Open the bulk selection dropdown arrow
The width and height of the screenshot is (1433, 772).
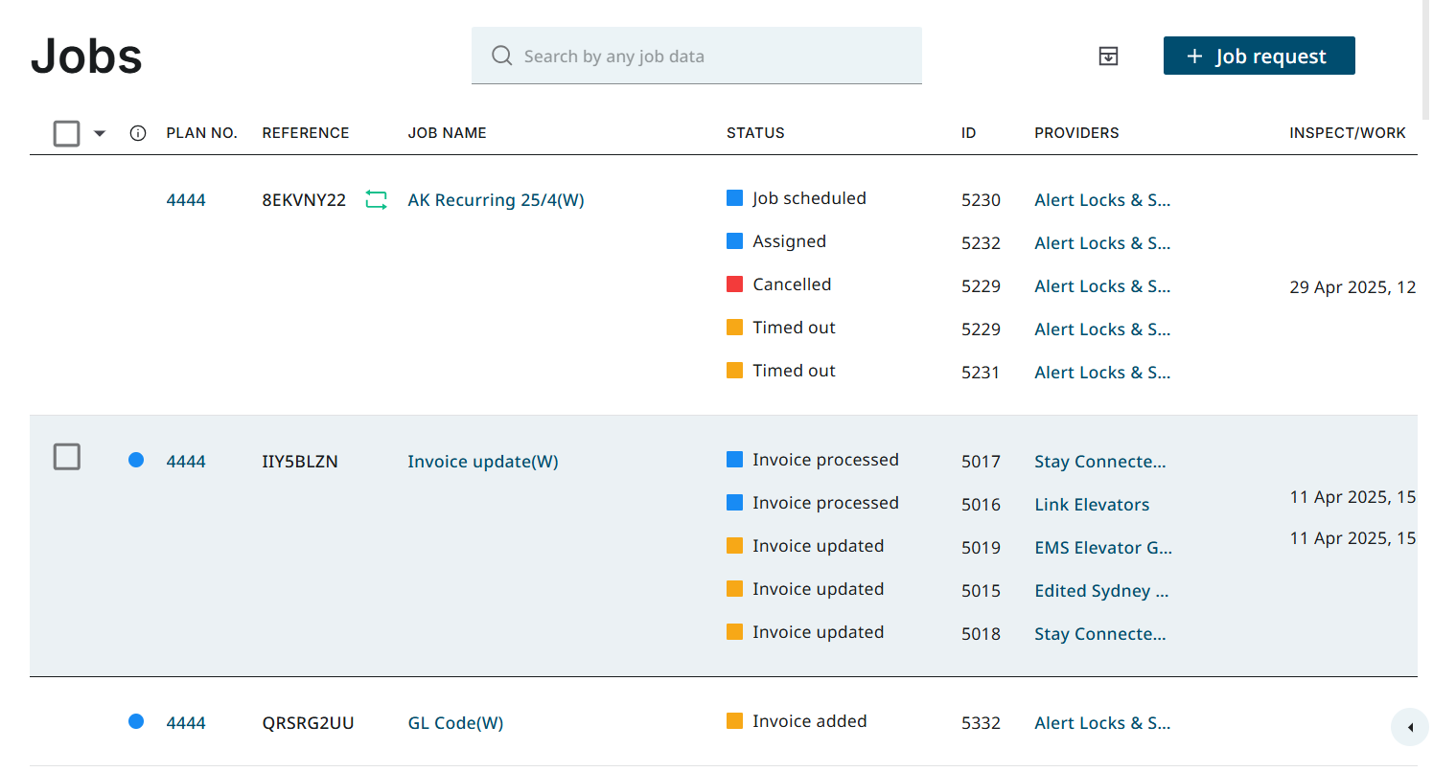pos(100,134)
